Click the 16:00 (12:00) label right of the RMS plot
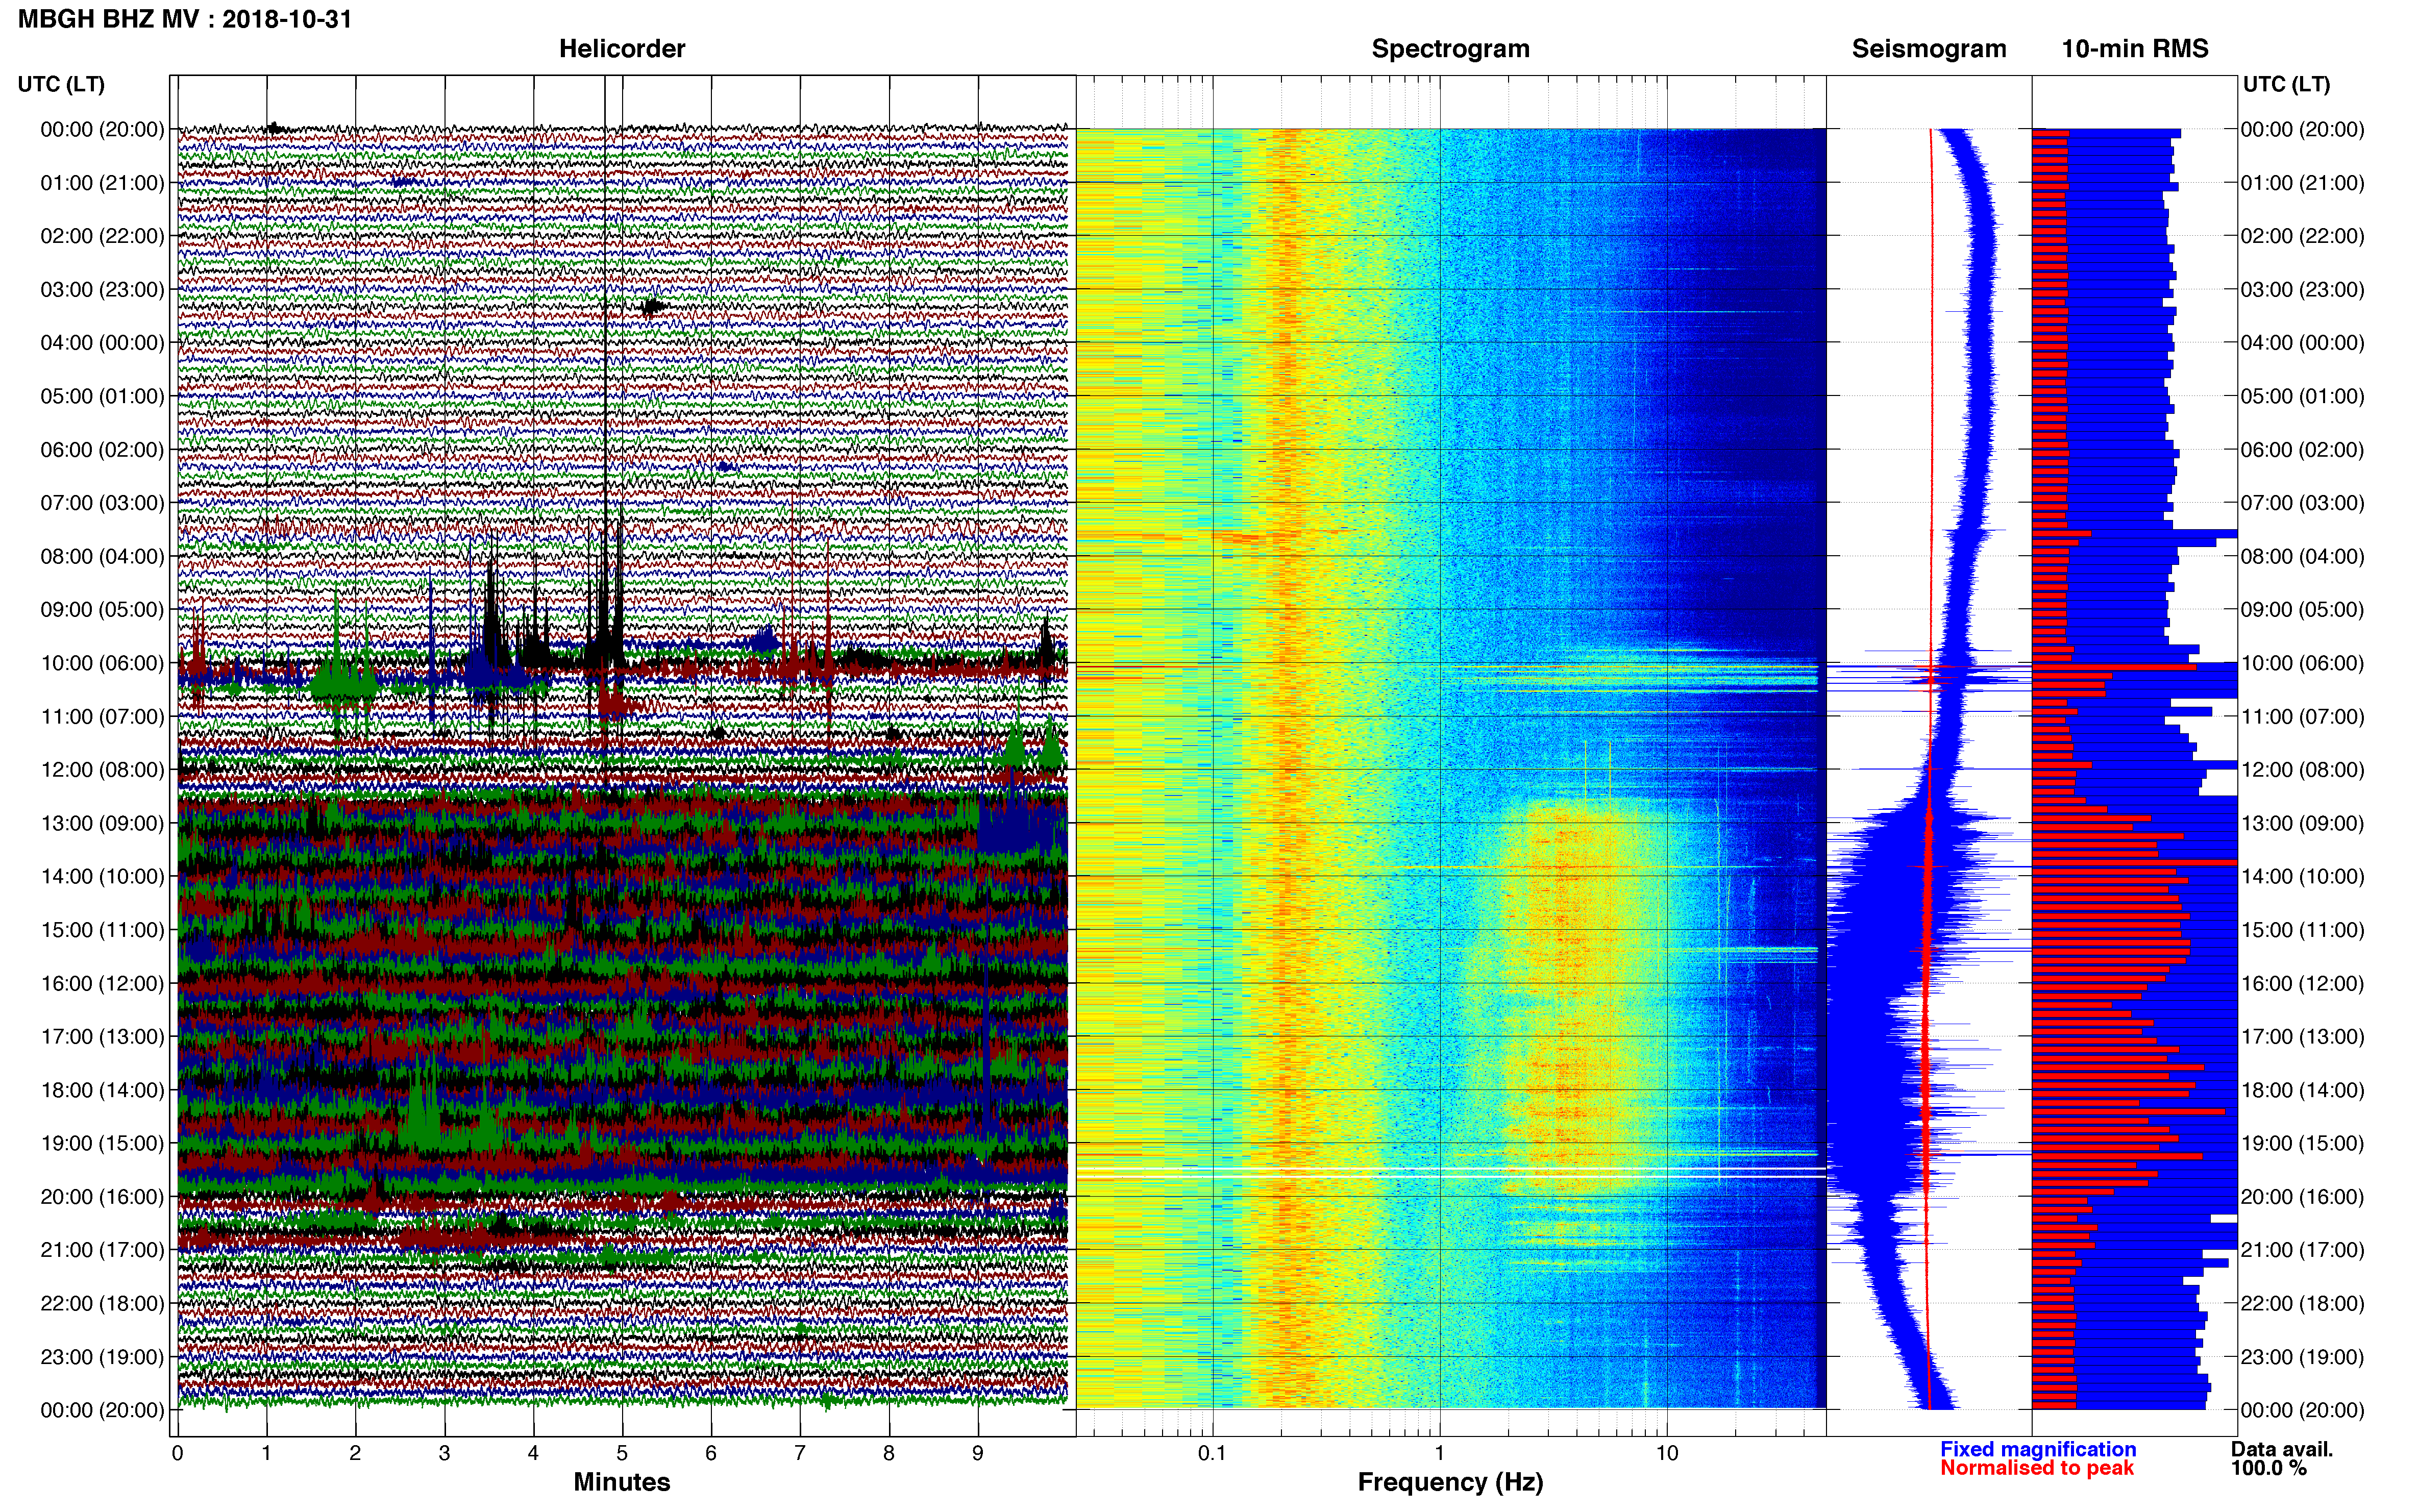This screenshot has width=2419, height=1512. pos(2302,983)
